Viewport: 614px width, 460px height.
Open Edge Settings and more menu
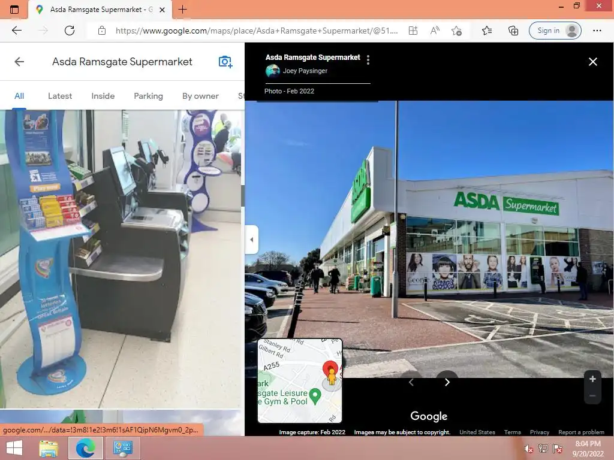pos(597,31)
